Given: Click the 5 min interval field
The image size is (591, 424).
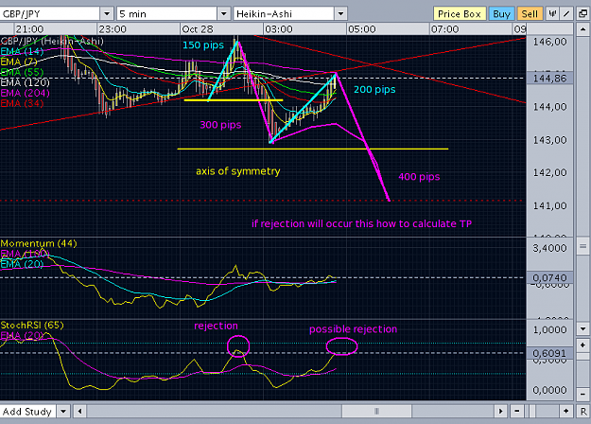Looking at the screenshot, I should (167, 14).
